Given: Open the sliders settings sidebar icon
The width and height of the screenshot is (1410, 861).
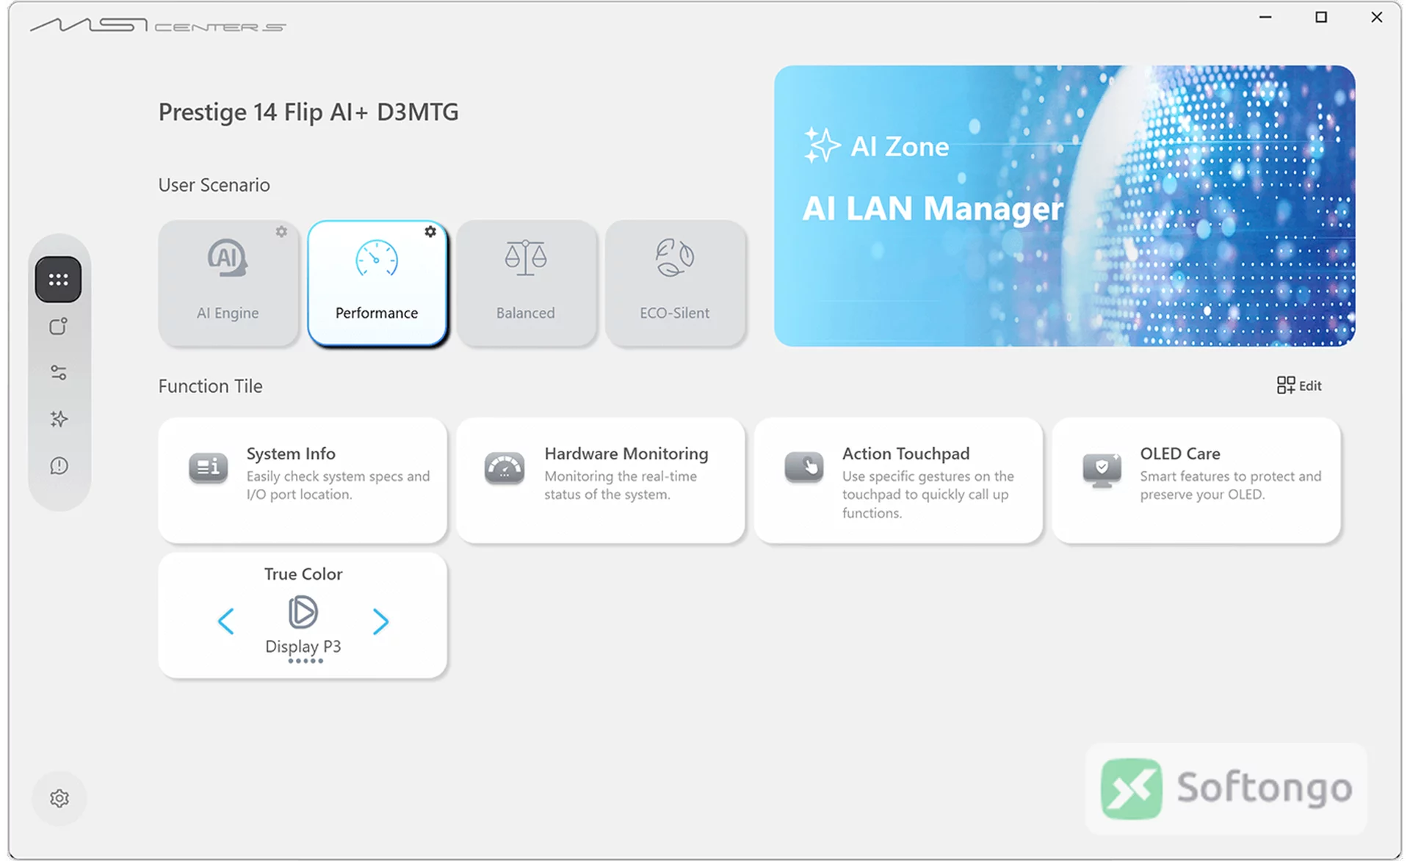Looking at the screenshot, I should point(58,373).
